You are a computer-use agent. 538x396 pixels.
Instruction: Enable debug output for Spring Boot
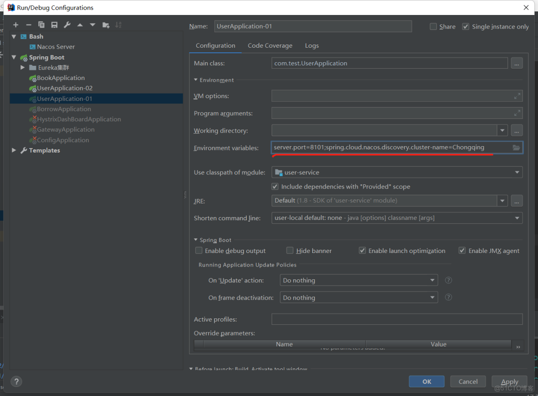click(x=199, y=250)
